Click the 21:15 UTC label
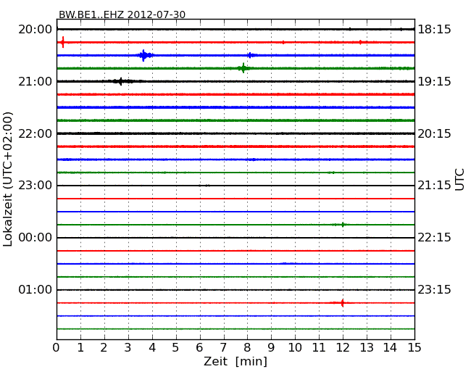The image size is (471, 377). [434, 186]
